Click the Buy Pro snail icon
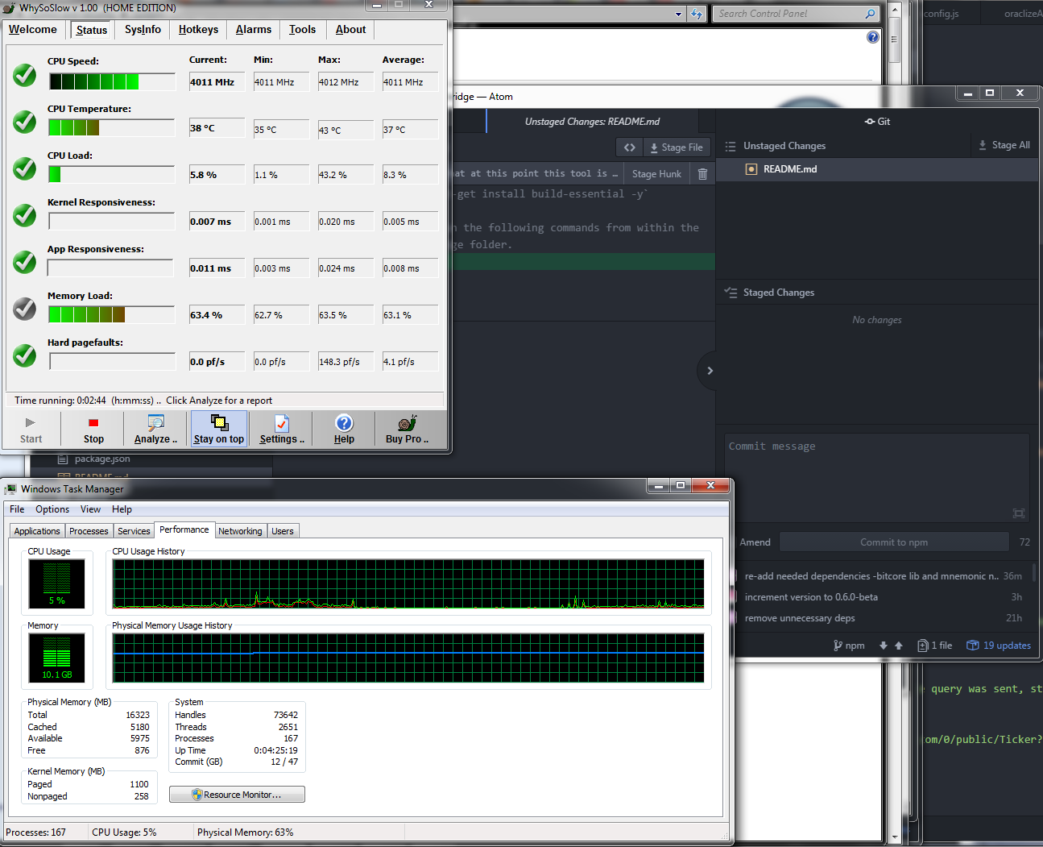This screenshot has height=847, width=1043. 408,423
